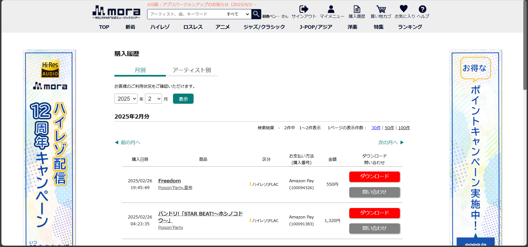Open My Menu person icon

pyautogui.click(x=331, y=9)
